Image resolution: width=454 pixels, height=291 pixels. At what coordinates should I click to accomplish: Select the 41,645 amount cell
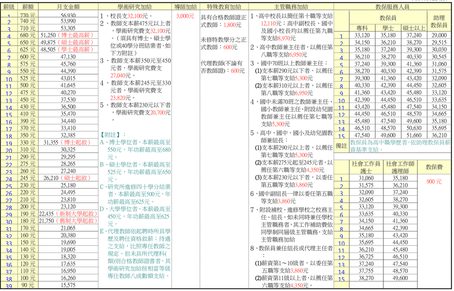[68, 85]
